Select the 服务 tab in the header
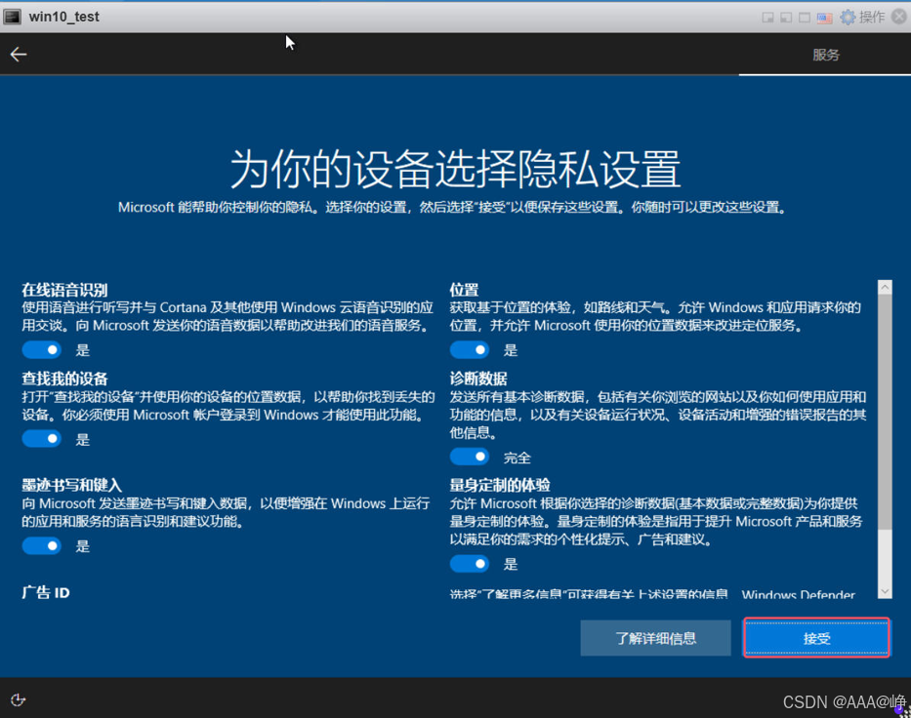Image resolution: width=911 pixels, height=718 pixels. pyautogui.click(x=826, y=55)
